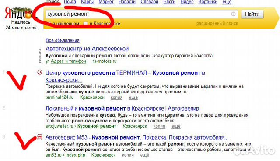Click Красноярск next to terminal124.ru
280x161 pixels.
pos(92,97)
